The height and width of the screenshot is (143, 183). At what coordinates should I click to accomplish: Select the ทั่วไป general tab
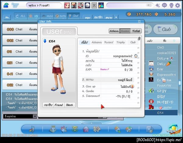click(x=85, y=42)
